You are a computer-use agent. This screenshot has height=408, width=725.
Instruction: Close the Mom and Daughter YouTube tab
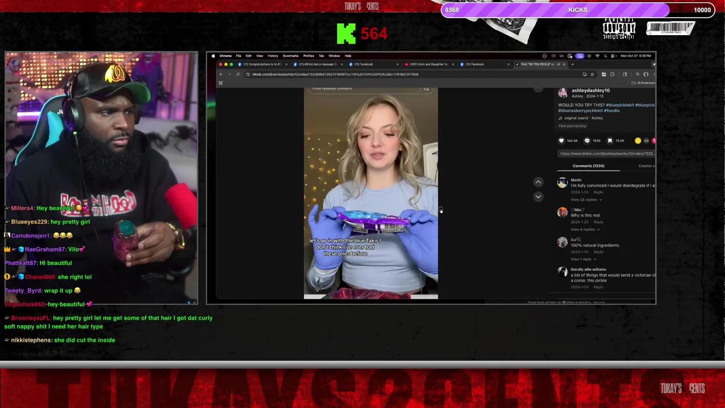(x=453, y=64)
